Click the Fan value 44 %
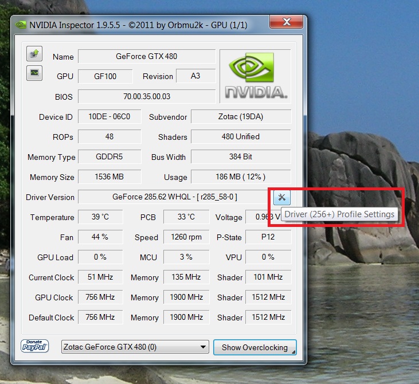Viewport: 419px width, 384px height. (100, 237)
